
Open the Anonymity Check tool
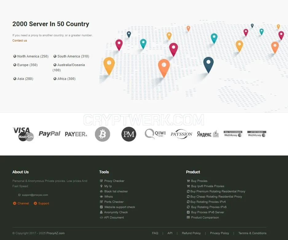(x=116, y=212)
